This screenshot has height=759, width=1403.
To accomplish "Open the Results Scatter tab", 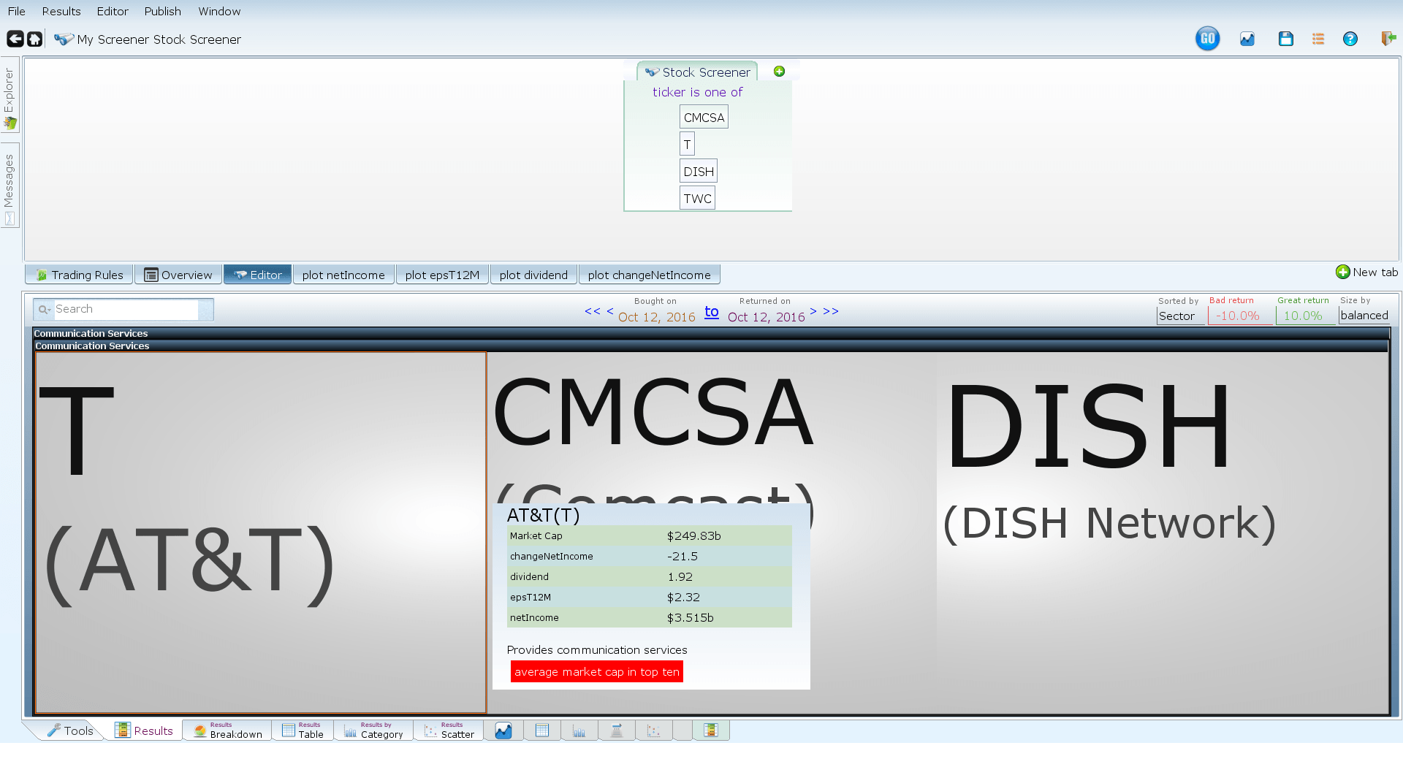I will pos(449,731).
